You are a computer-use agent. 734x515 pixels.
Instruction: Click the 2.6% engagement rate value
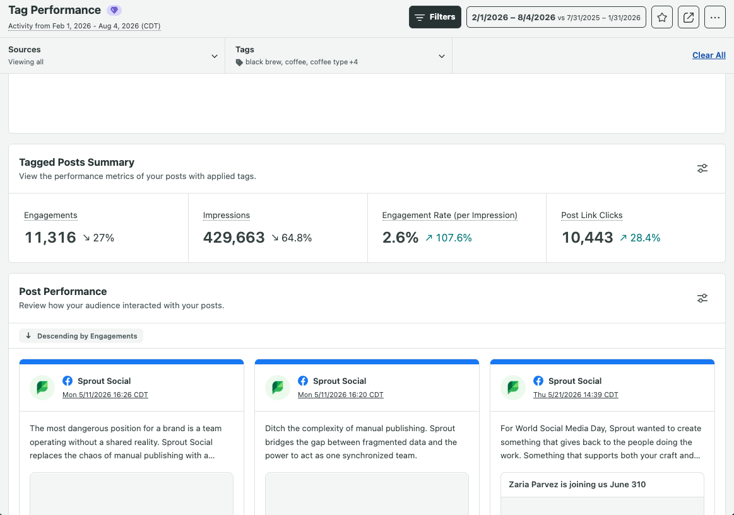click(400, 238)
